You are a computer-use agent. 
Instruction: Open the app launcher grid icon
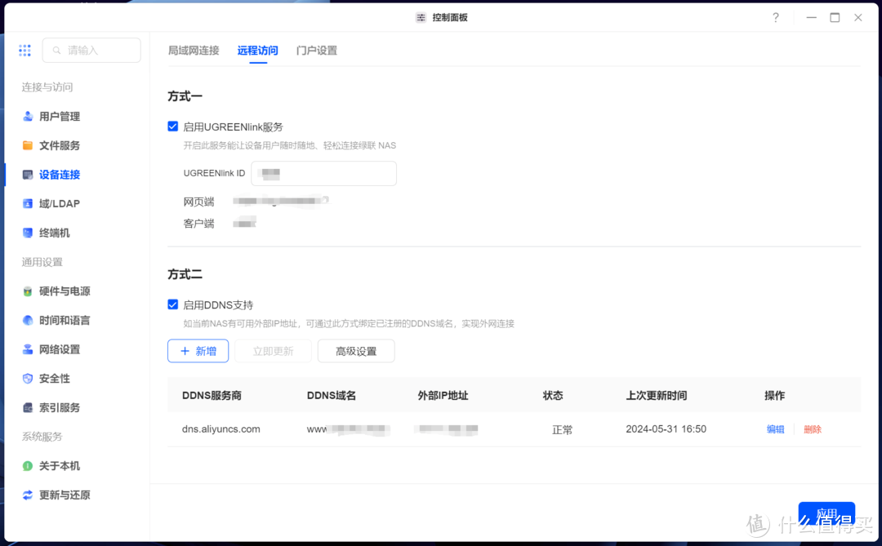click(x=24, y=50)
